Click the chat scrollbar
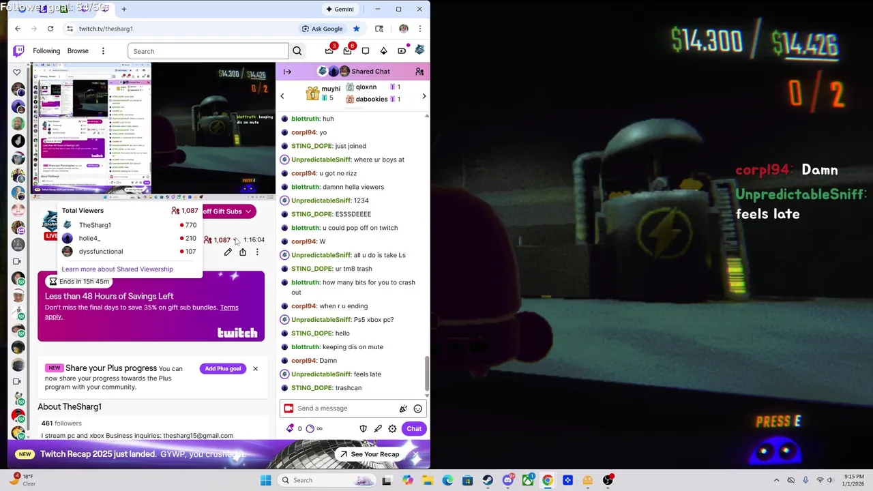Image resolution: width=873 pixels, height=491 pixels. click(x=427, y=372)
